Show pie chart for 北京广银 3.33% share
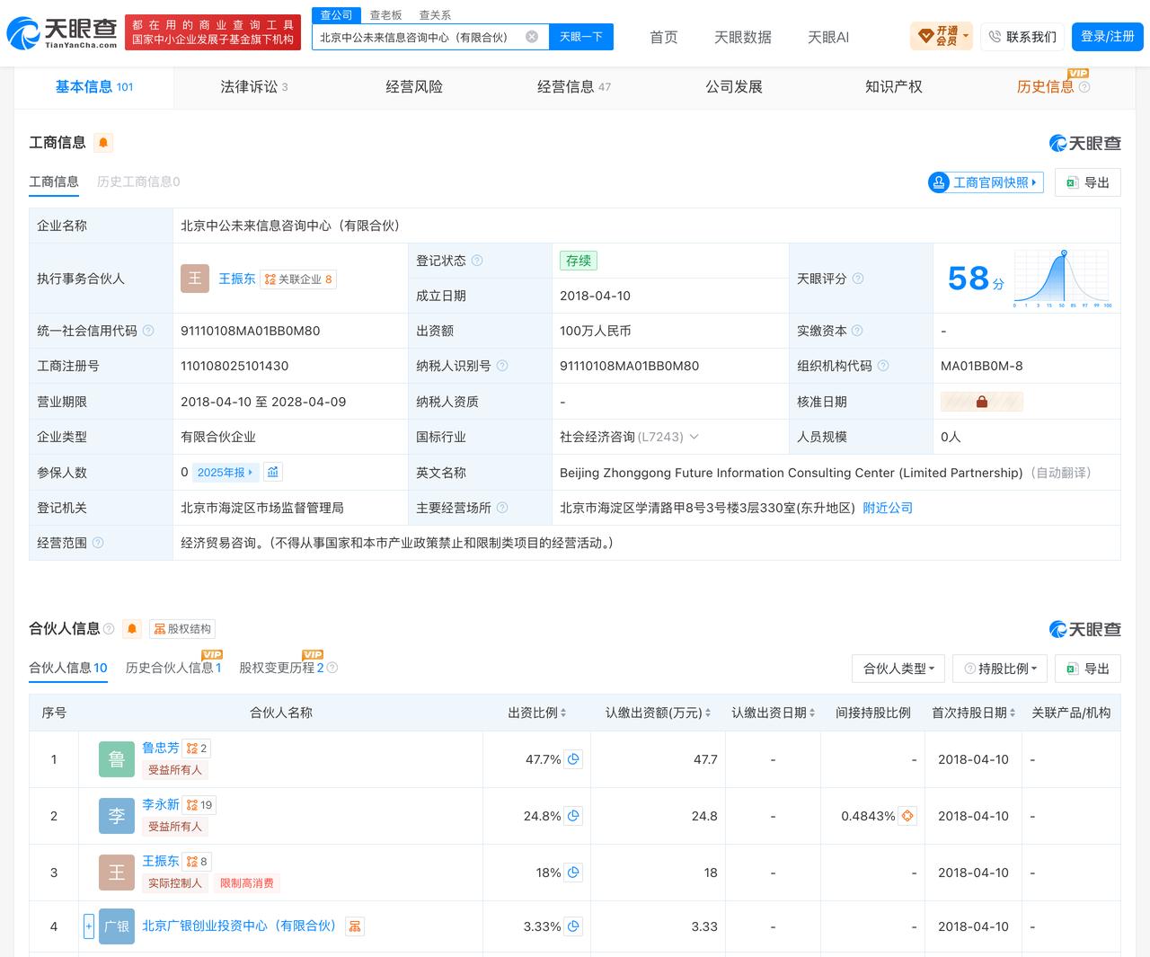The image size is (1150, 957). [x=573, y=926]
